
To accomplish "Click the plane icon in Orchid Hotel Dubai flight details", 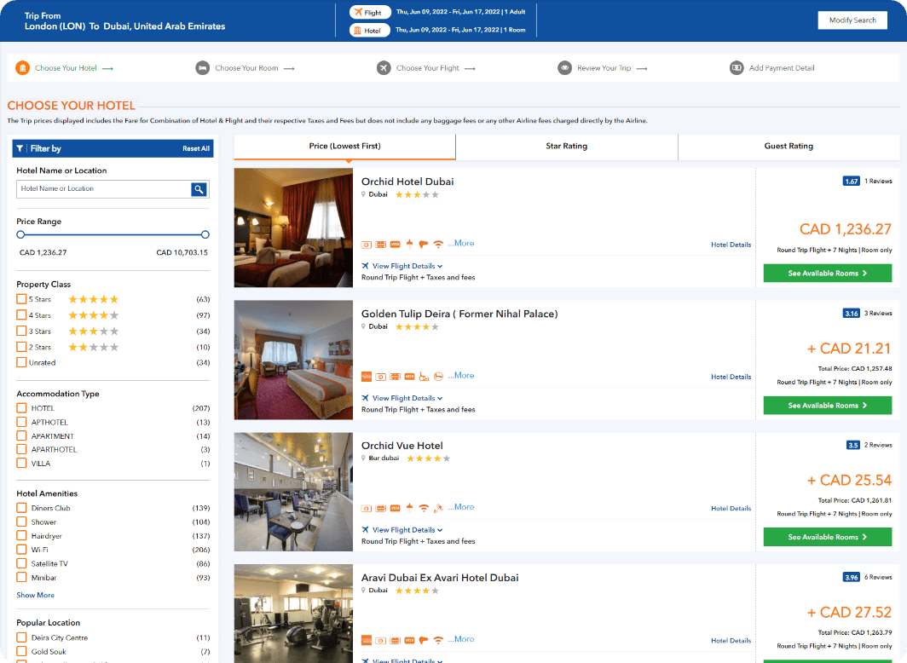I will pos(365,266).
